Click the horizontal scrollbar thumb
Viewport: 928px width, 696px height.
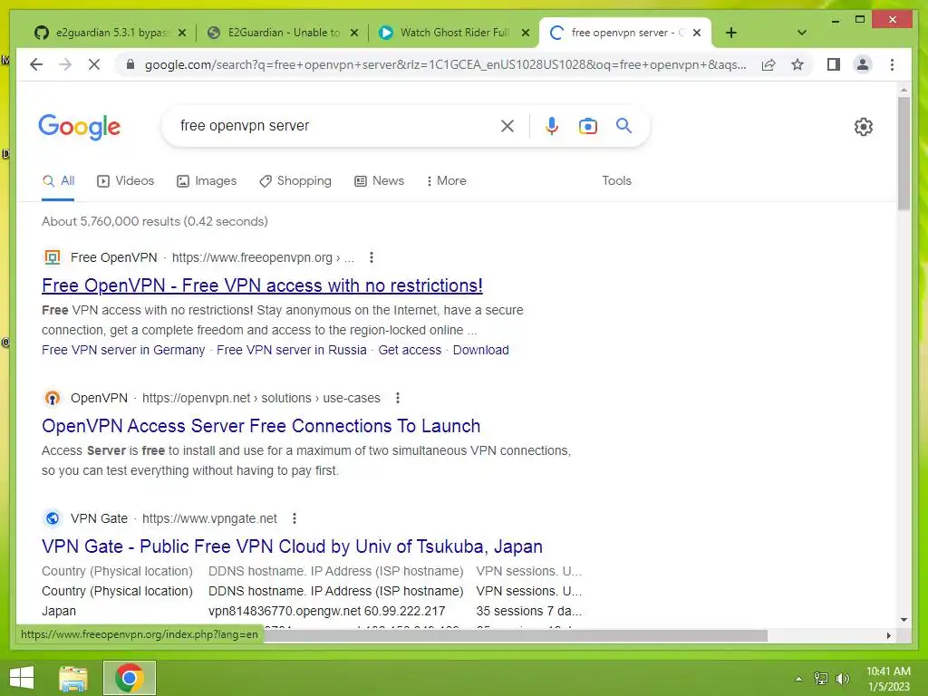coord(515,635)
